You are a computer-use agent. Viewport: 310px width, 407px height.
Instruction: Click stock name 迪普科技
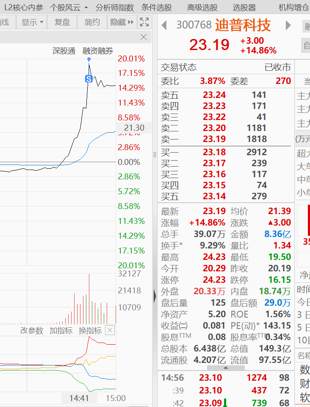[243, 25]
